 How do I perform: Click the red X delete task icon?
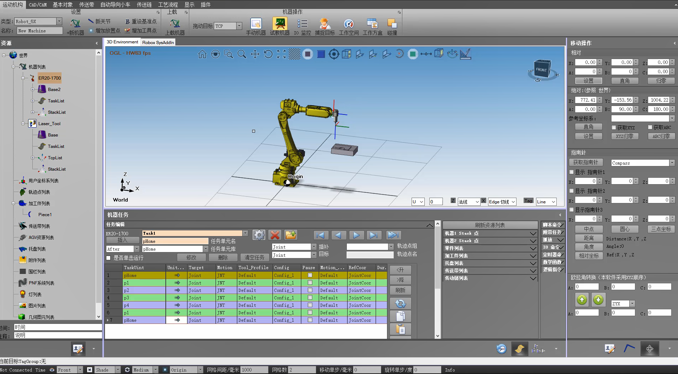tap(275, 235)
